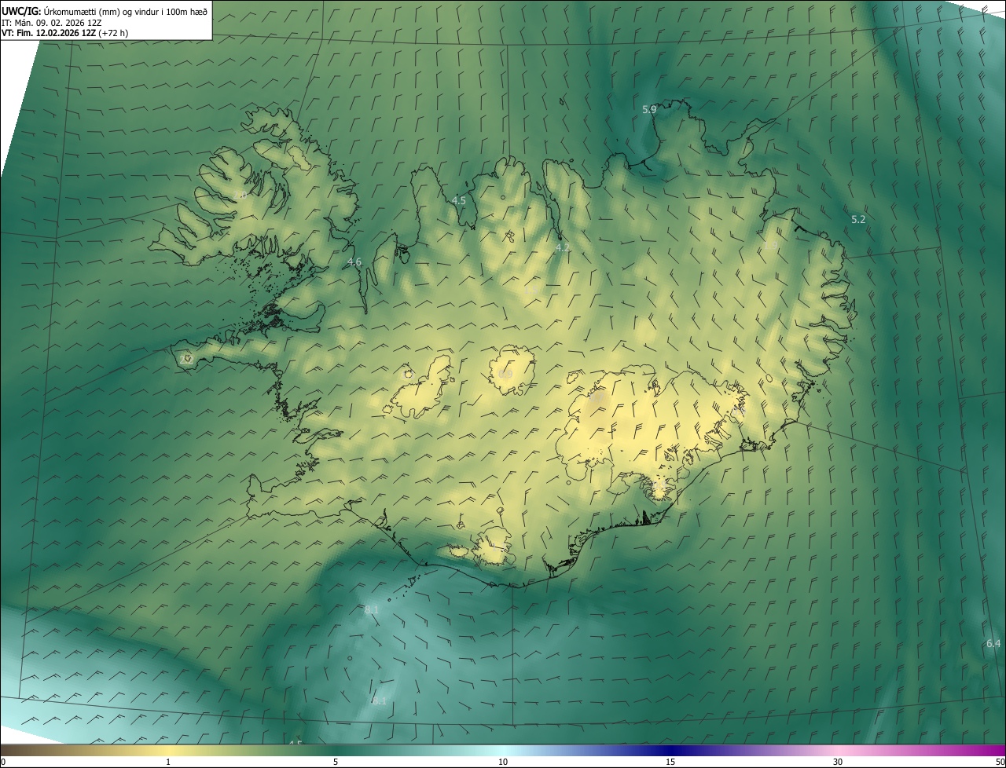The width and height of the screenshot is (1006, 768).
Task: Click the 5.9 value label in the north
Action: pyautogui.click(x=649, y=110)
